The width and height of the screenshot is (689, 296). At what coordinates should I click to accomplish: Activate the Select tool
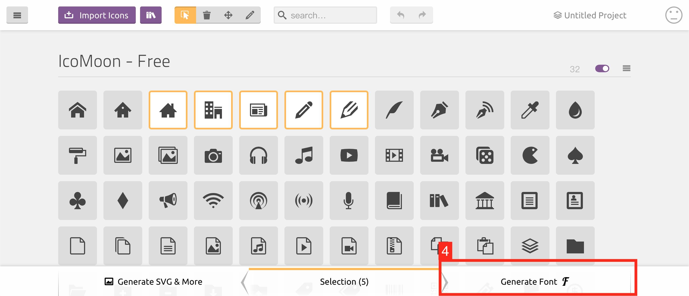click(185, 15)
